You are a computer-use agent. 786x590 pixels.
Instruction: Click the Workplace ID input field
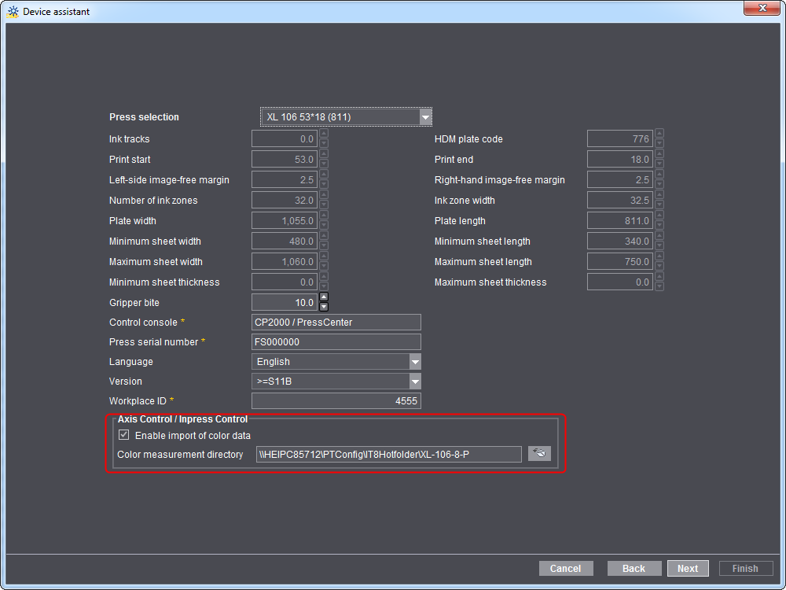pyautogui.click(x=336, y=401)
